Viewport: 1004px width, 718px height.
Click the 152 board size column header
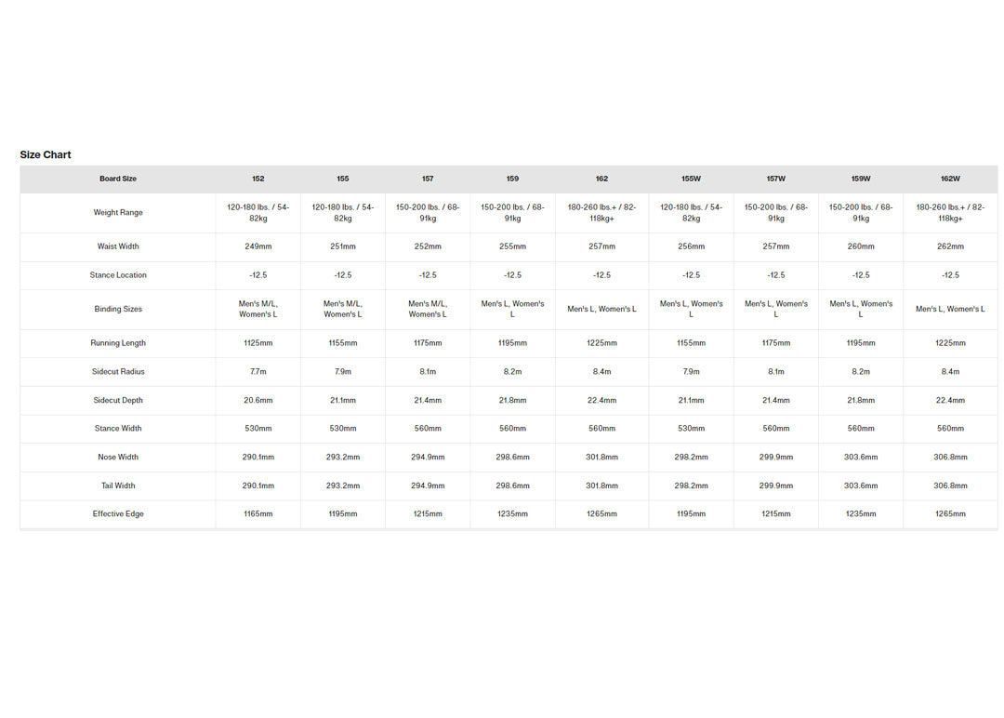coord(258,179)
